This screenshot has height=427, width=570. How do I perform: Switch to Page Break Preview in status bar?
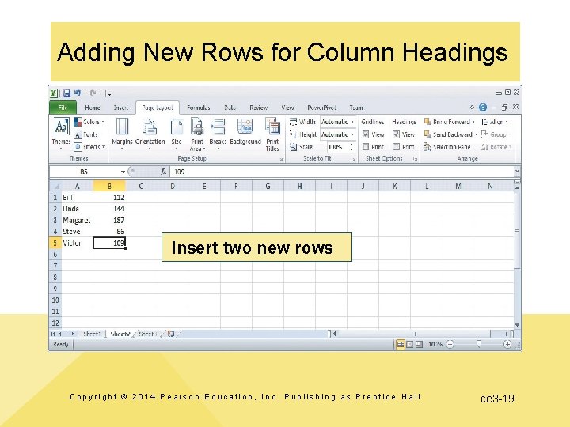coord(419,344)
